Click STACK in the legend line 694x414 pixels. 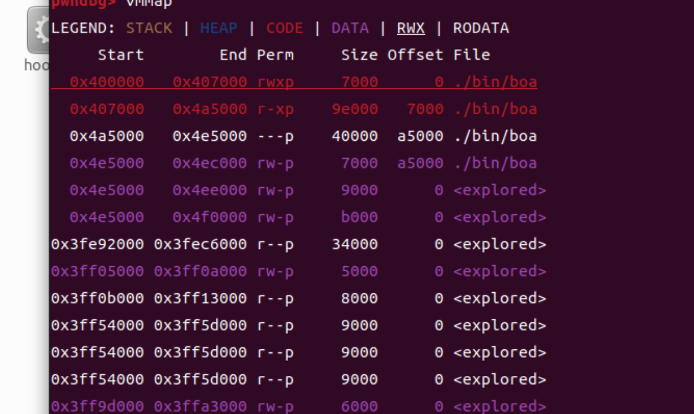pyautogui.click(x=149, y=28)
